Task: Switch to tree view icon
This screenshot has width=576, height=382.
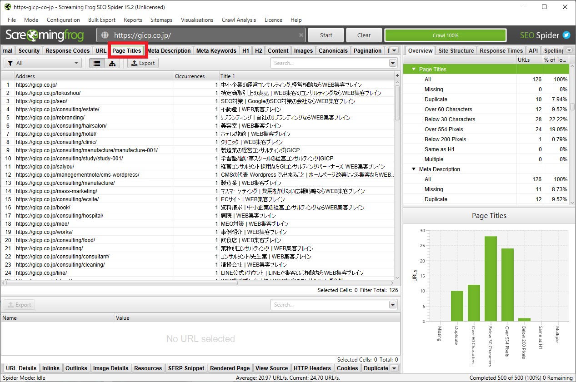Action: [112, 63]
